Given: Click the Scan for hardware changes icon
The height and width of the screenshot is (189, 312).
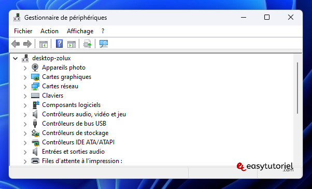Looking at the screenshot, I should coord(104,44).
